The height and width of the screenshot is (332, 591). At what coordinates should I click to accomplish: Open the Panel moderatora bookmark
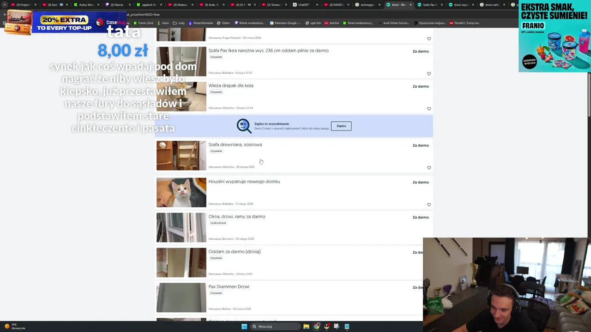point(359,23)
